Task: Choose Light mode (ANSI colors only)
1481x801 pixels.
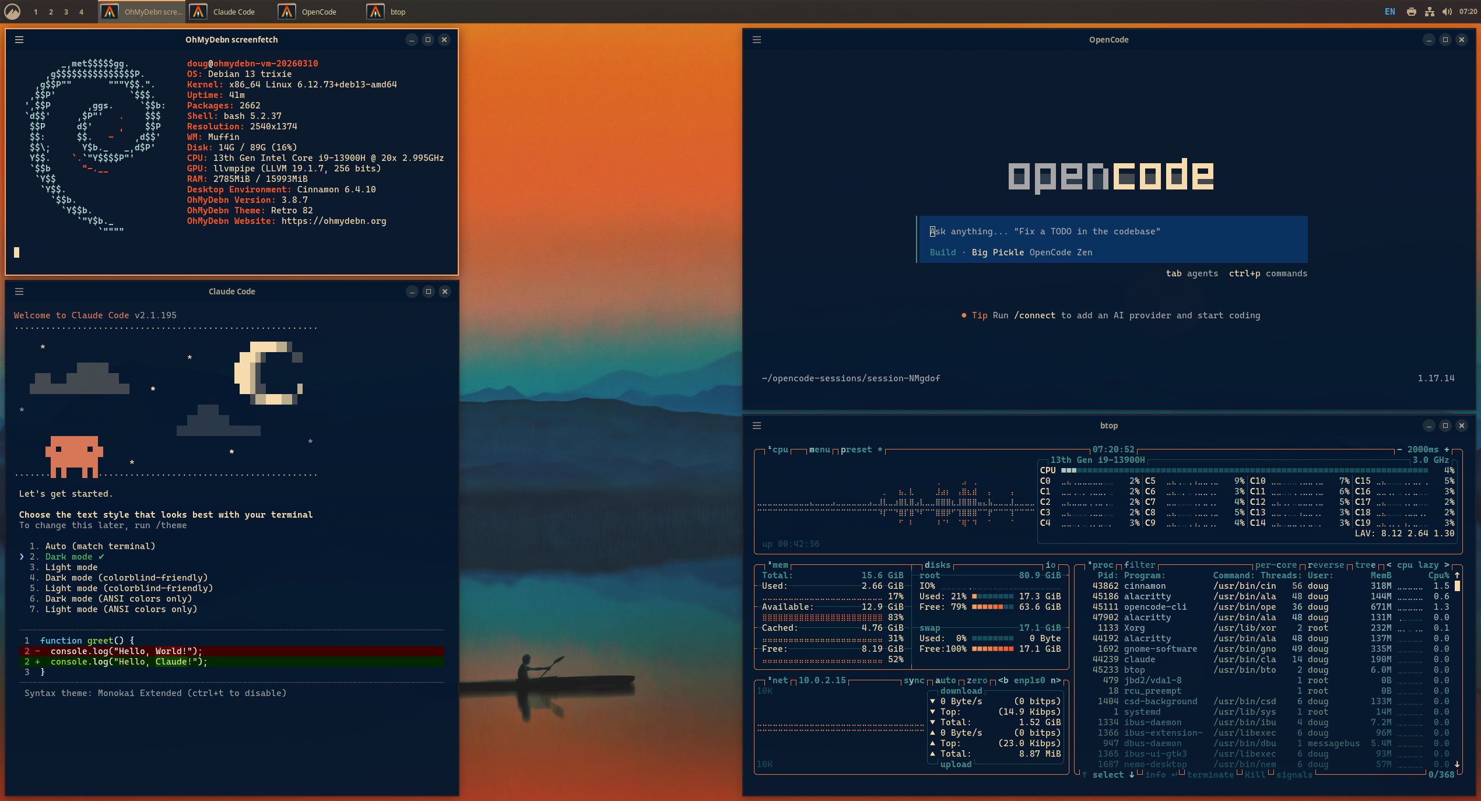Action: (x=114, y=609)
